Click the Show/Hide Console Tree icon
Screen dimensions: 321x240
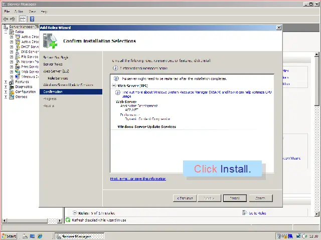pos(23,19)
